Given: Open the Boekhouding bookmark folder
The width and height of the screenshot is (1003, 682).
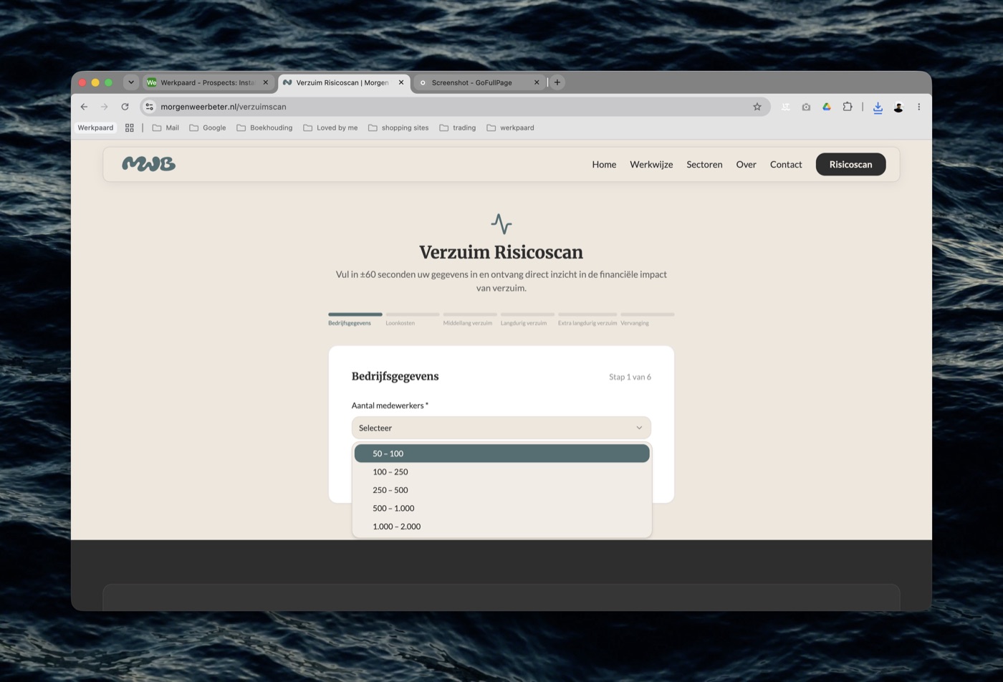Looking at the screenshot, I should [x=264, y=128].
